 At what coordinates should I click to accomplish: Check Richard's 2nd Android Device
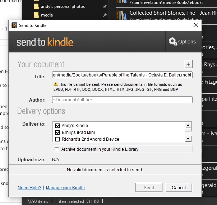[57, 139]
